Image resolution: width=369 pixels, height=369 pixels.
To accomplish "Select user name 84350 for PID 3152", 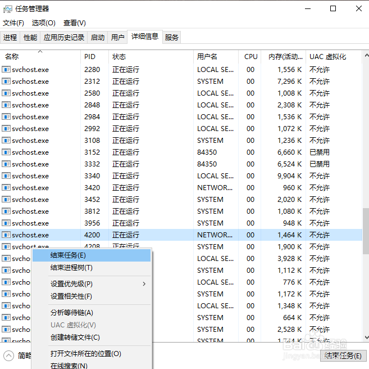I will click(x=207, y=152).
